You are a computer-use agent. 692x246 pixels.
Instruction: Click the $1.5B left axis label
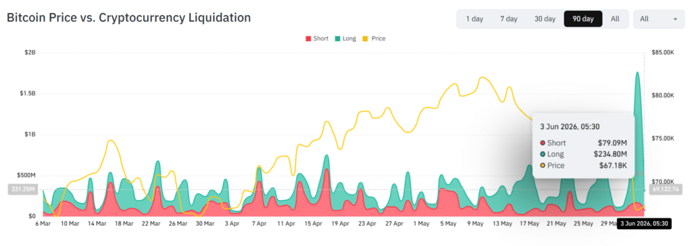27,94
